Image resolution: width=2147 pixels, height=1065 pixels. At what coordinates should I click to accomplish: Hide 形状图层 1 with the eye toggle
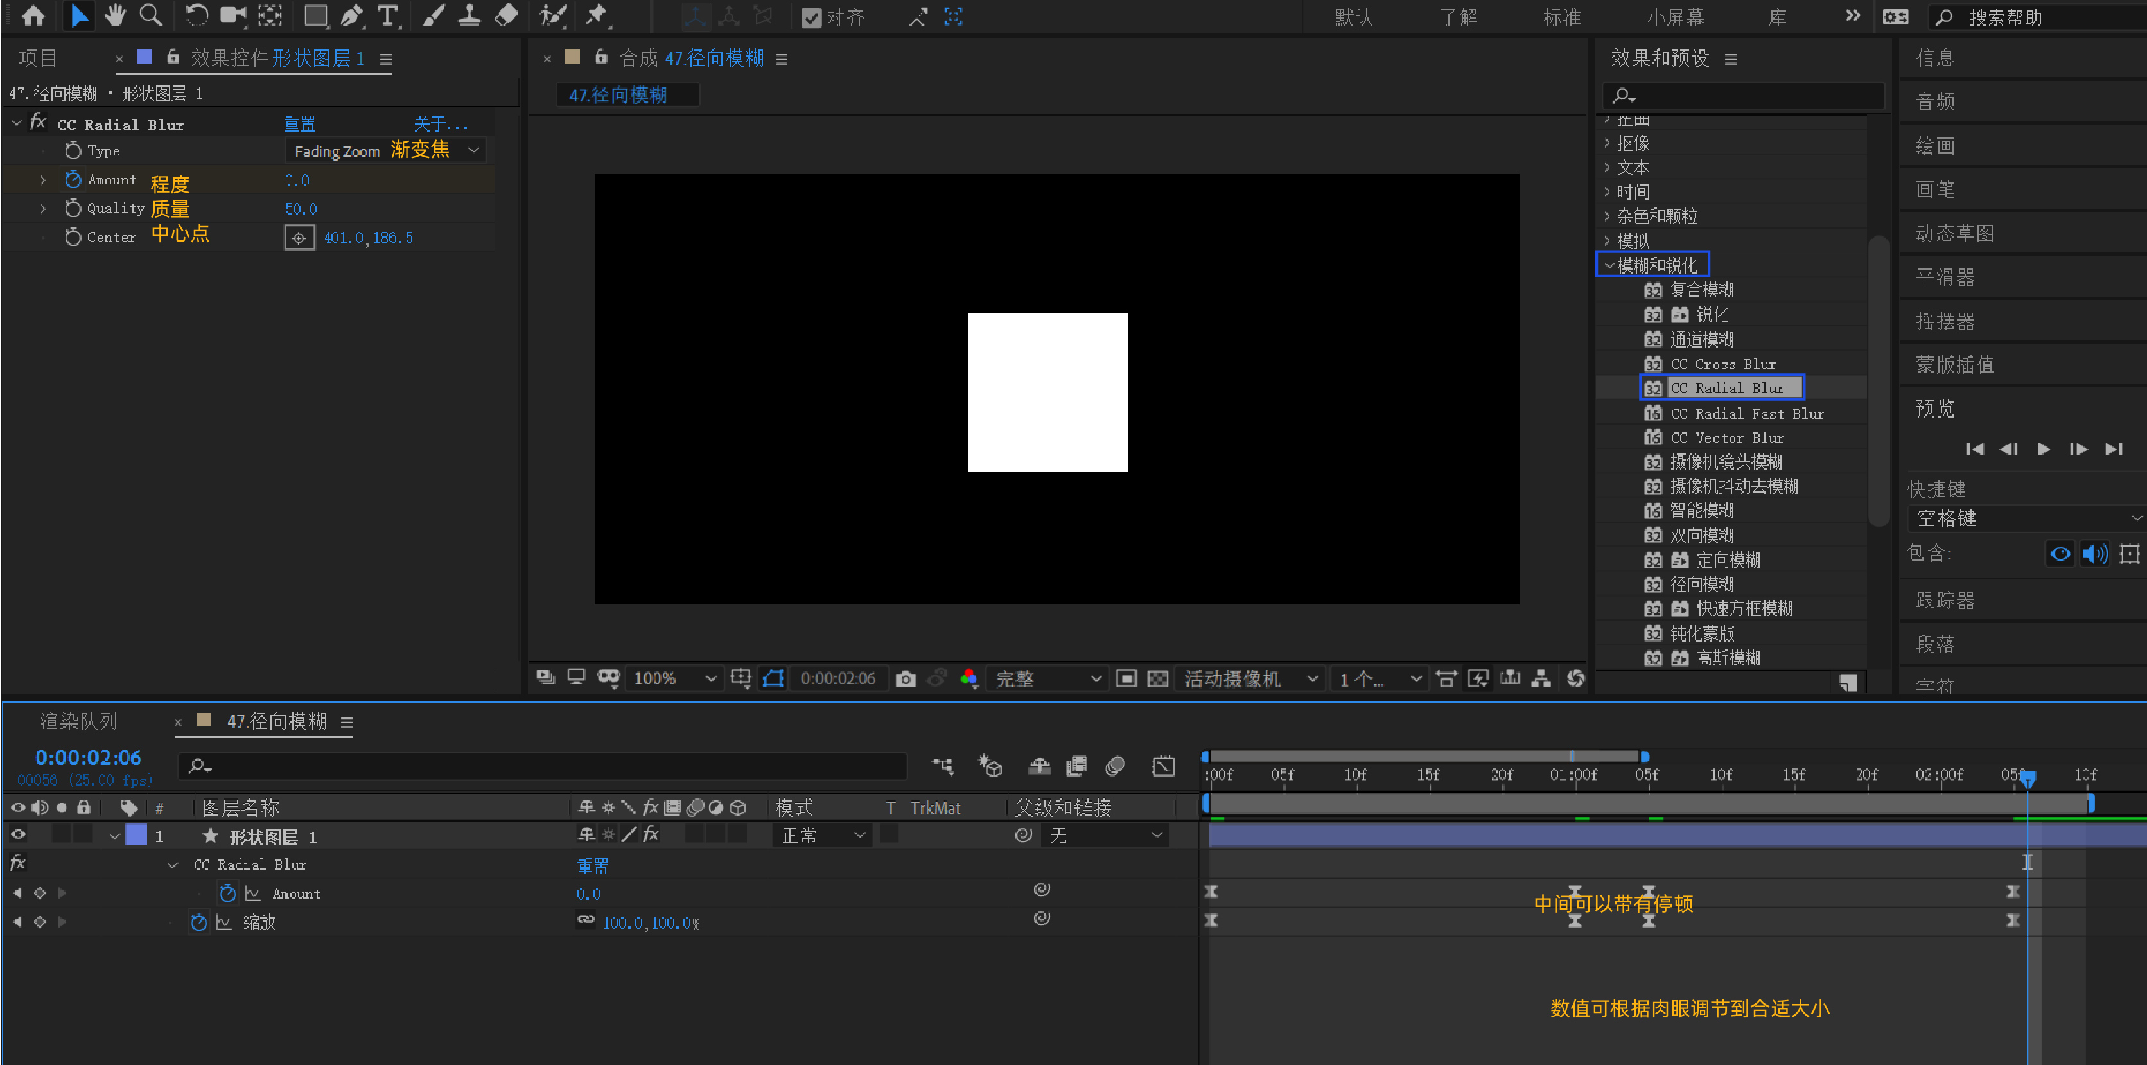click(19, 834)
